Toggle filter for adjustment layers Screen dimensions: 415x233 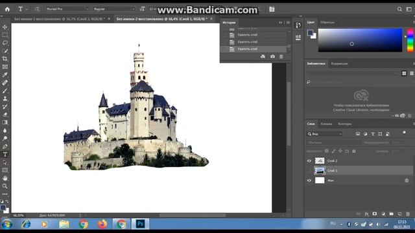click(x=365, y=134)
